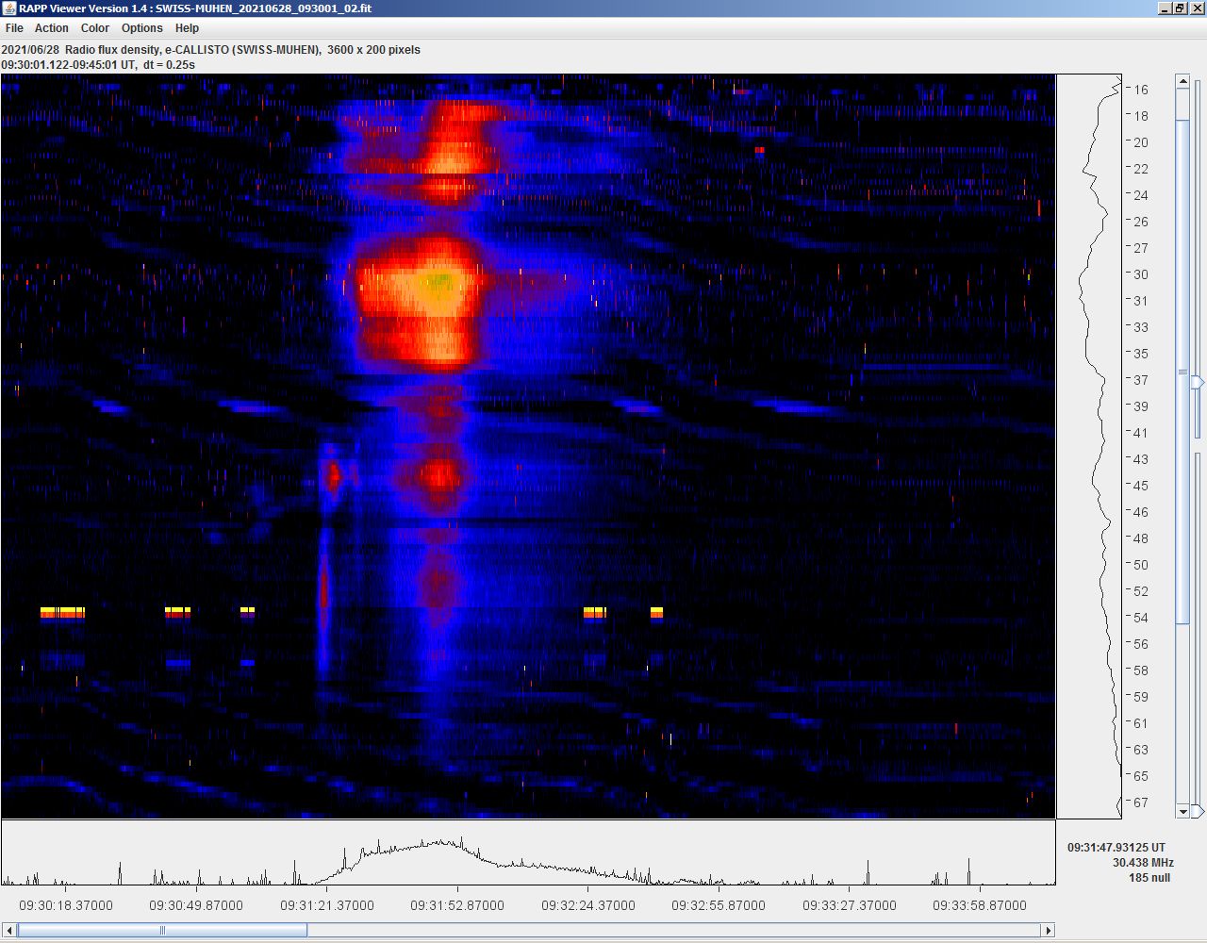
Task: Click the time label 09:32:24.37000
Action: tap(588, 905)
